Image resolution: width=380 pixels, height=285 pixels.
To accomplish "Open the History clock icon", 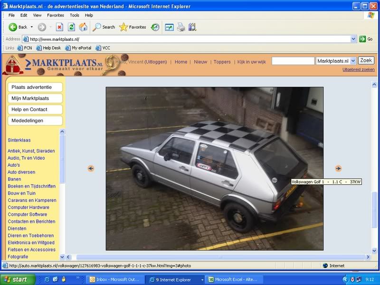I will tap(155, 27).
